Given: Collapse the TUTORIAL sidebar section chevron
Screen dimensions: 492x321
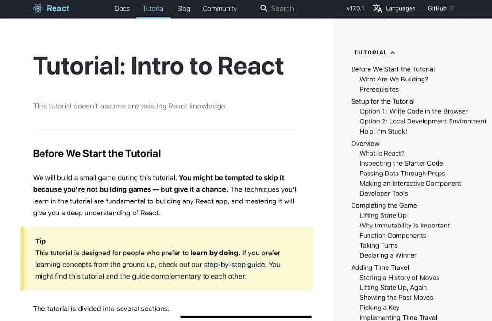Looking at the screenshot, I should (393, 53).
